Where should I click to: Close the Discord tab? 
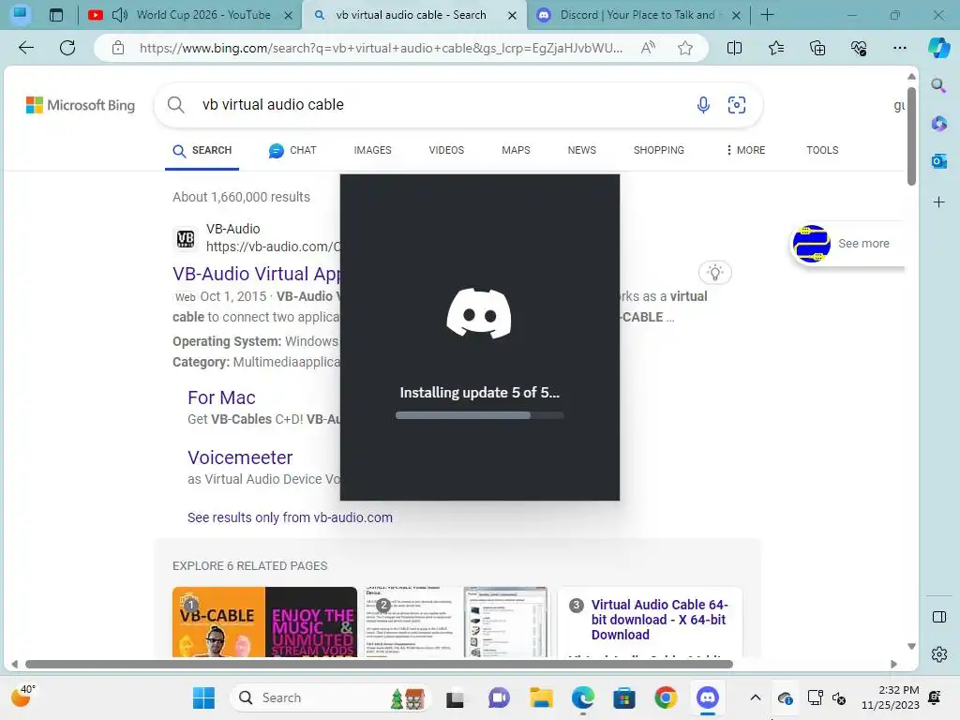point(737,15)
